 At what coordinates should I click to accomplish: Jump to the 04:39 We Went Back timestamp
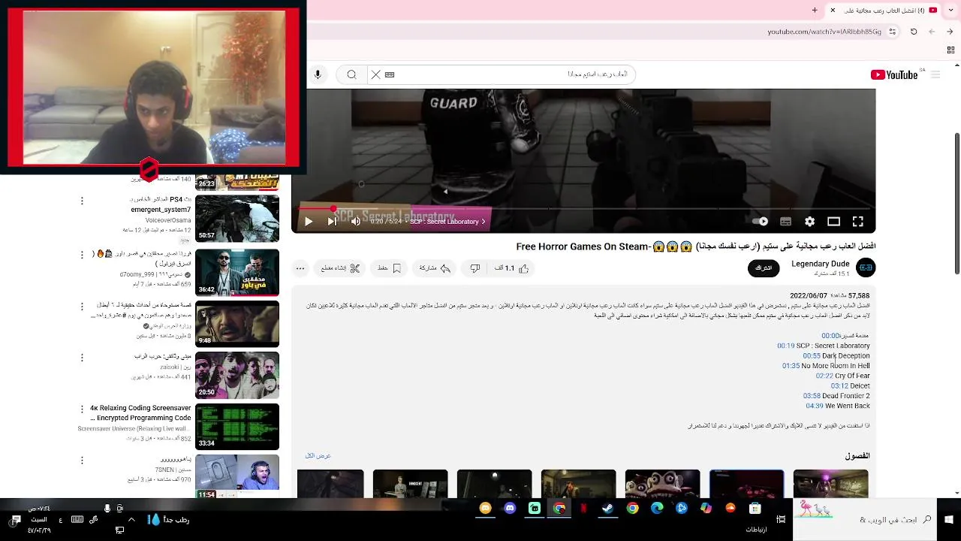click(815, 406)
